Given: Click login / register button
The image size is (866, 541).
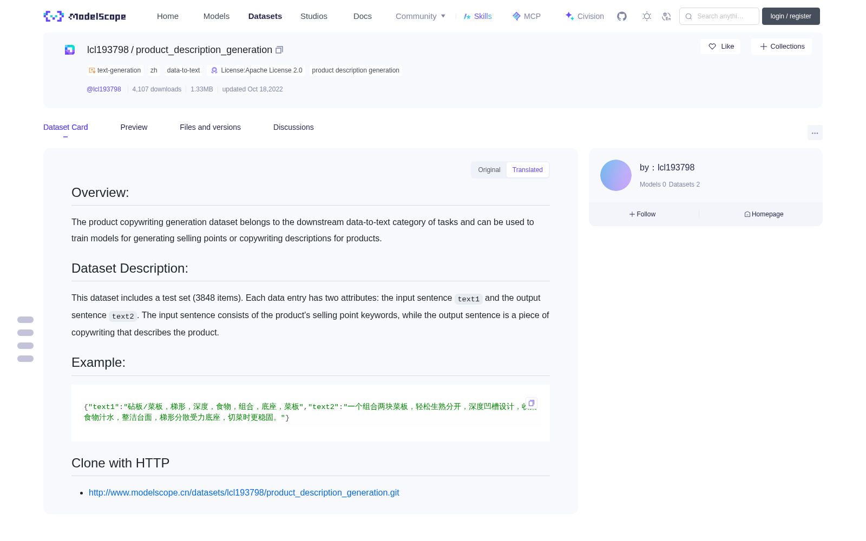Looking at the screenshot, I should click(x=791, y=16).
